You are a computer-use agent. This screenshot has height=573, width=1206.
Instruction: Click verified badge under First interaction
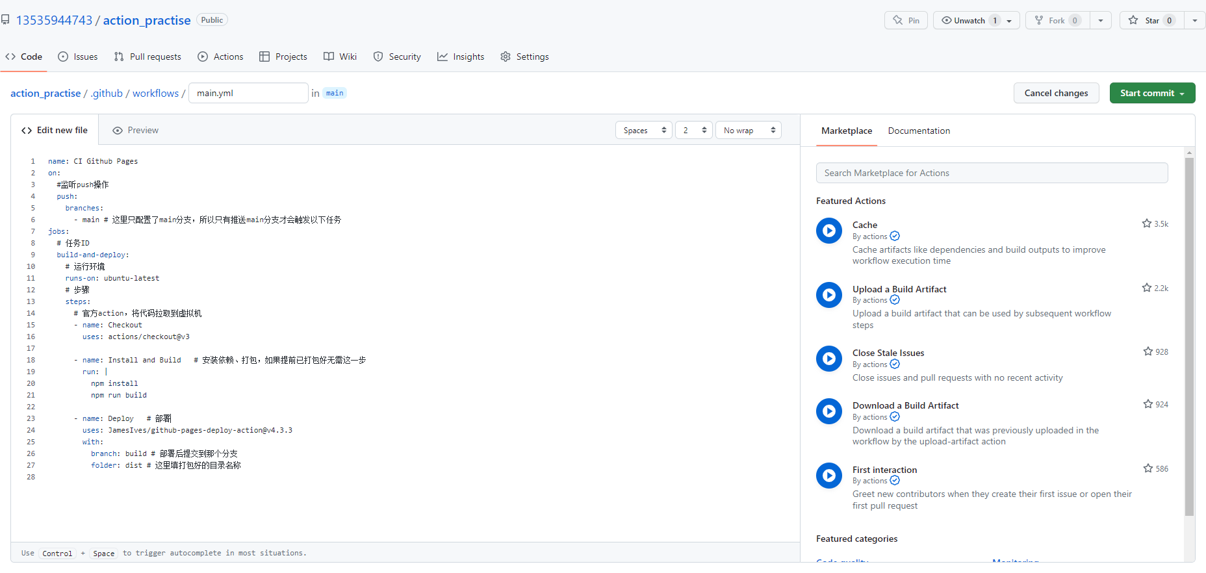pyautogui.click(x=895, y=480)
